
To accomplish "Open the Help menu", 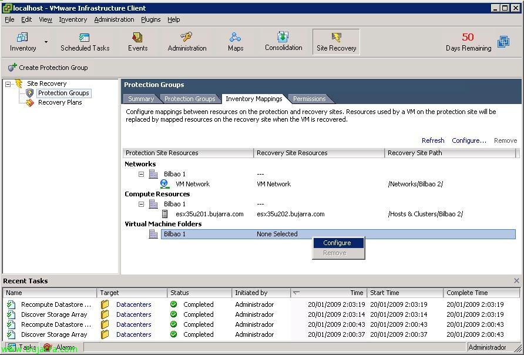I will (x=173, y=19).
